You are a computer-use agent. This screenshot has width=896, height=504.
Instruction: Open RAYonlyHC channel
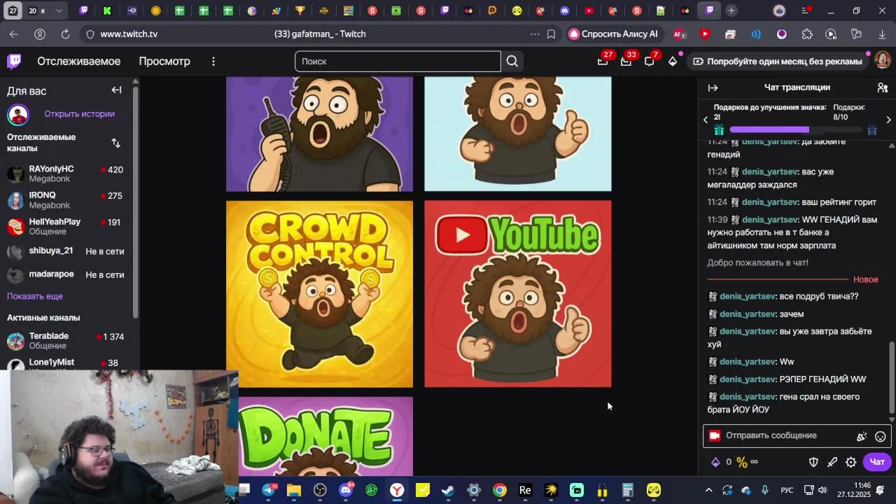point(66,174)
